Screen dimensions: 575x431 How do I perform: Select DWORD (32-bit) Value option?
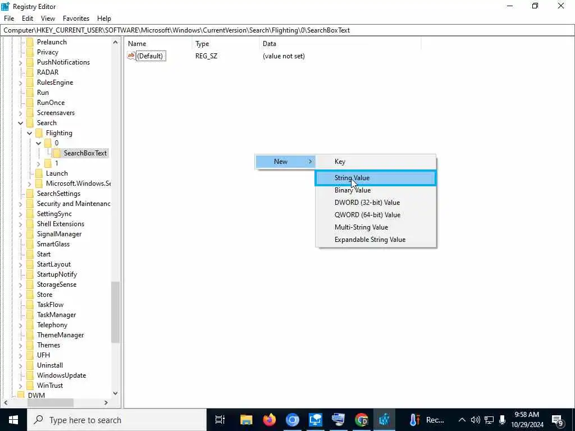[376, 202]
